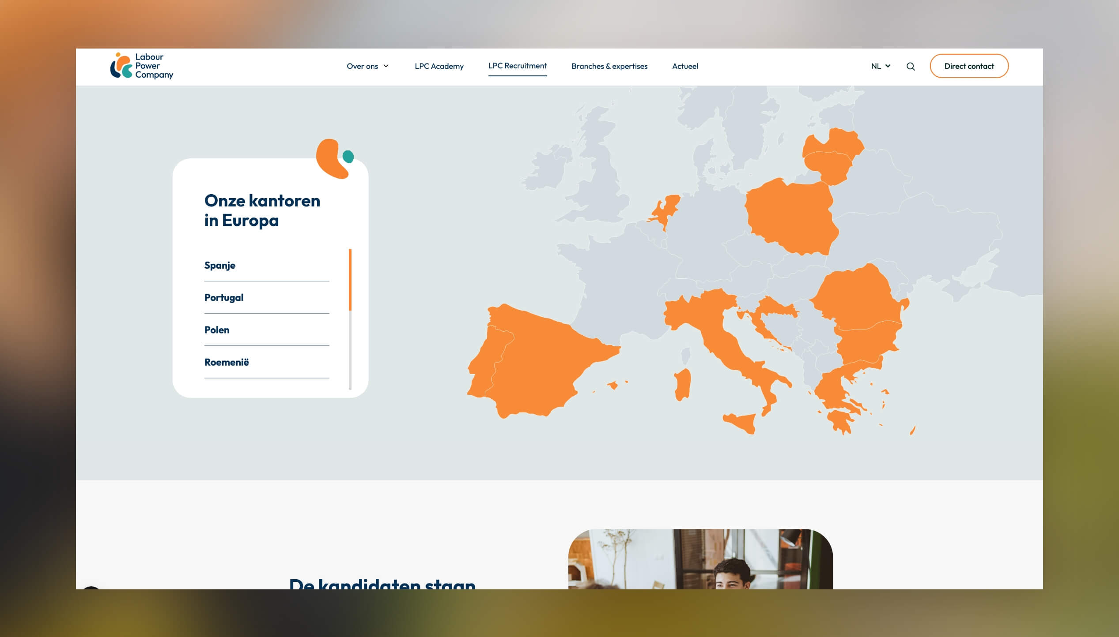
Task: Choose Roemenië in the offices list
Action: pyautogui.click(x=227, y=362)
